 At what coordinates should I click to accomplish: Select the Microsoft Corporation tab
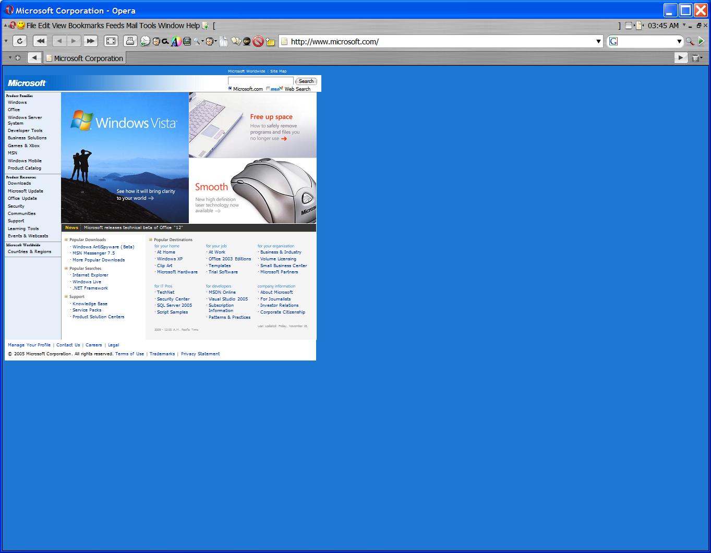point(85,58)
